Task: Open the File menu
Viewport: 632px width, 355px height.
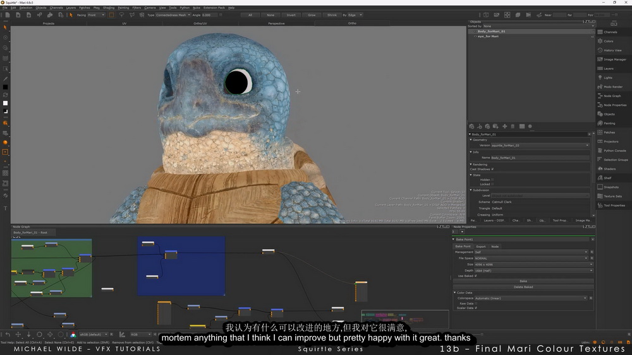Action: (5, 8)
